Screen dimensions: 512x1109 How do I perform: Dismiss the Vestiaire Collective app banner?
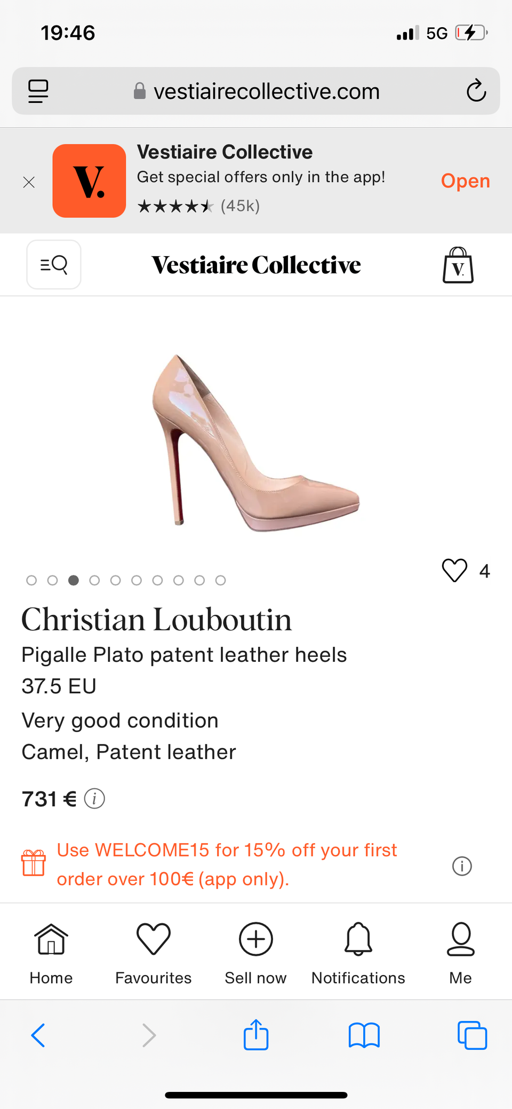pos(29,182)
